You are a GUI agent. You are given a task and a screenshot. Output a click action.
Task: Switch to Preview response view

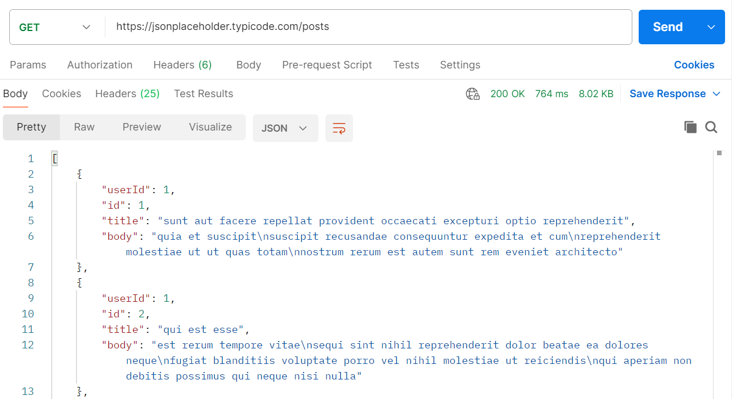tap(142, 127)
